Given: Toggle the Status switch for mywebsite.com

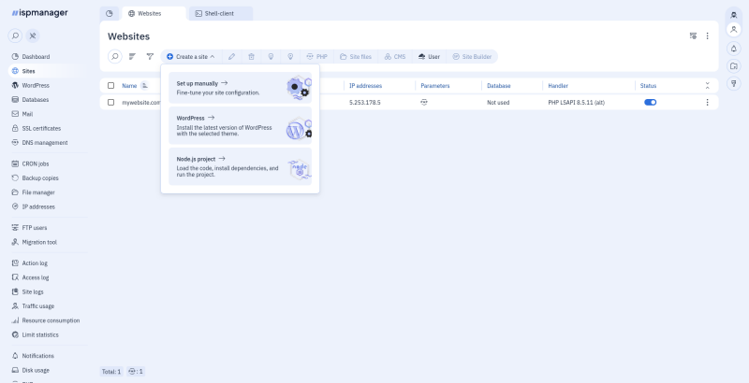Looking at the screenshot, I should coord(650,102).
